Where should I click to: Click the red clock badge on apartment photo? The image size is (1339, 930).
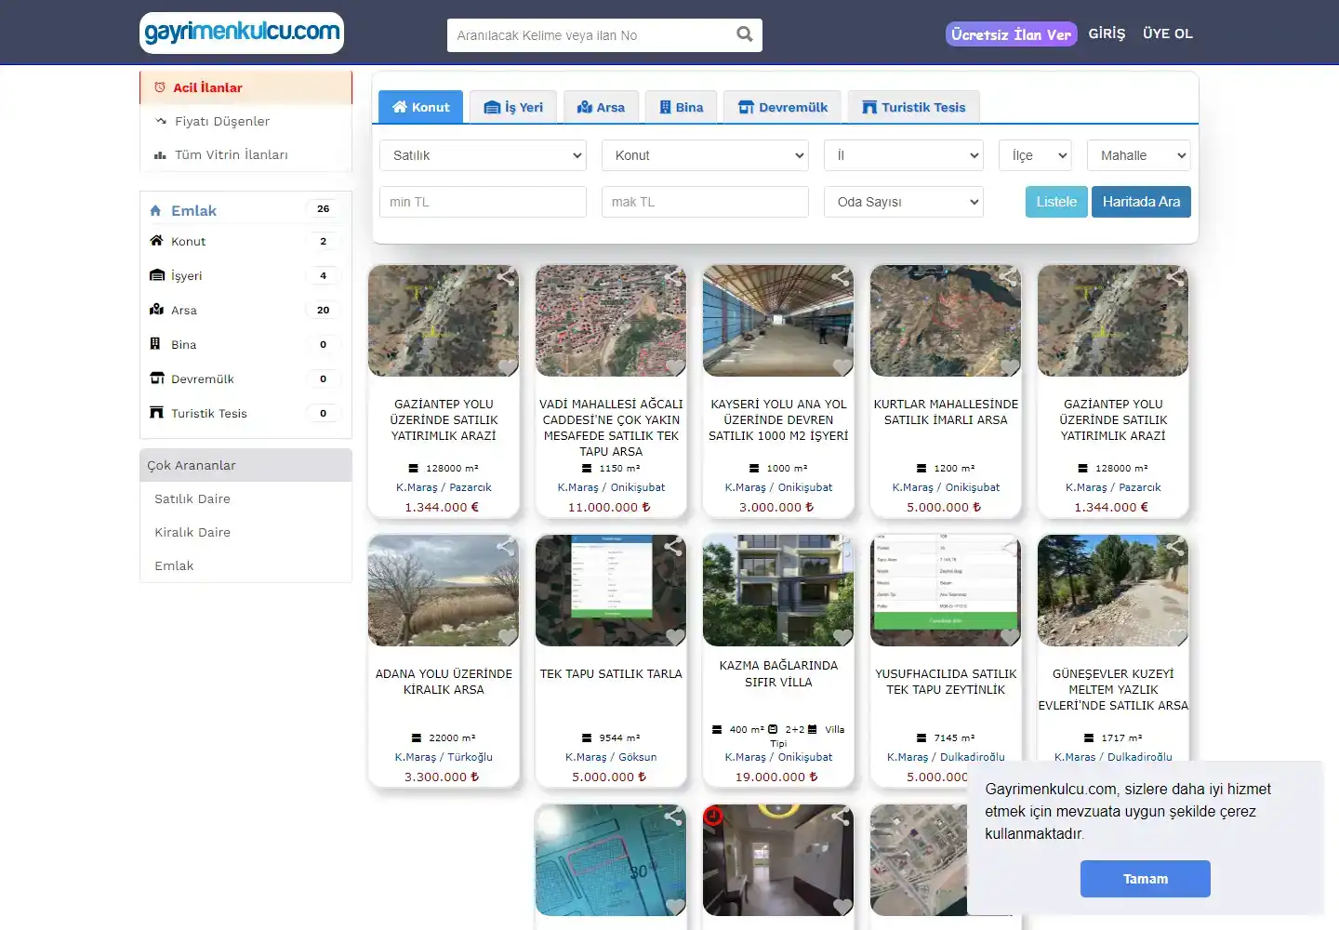coord(713,816)
